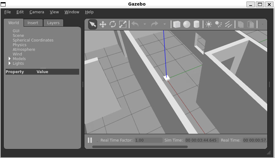Image resolution: width=275 pixels, height=158 pixels.
Task: Activate the rotate mode tool
Action: [113, 24]
